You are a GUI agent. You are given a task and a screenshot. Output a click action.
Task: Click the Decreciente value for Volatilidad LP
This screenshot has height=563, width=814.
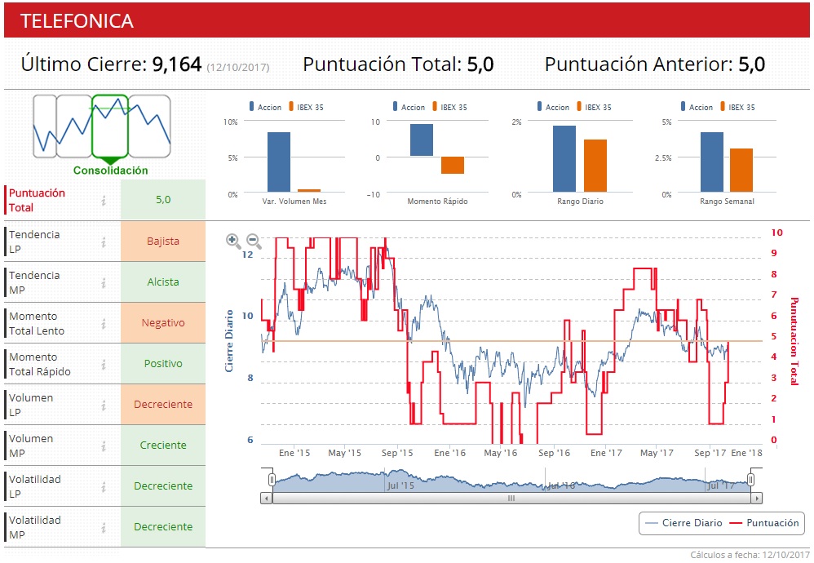coord(163,486)
